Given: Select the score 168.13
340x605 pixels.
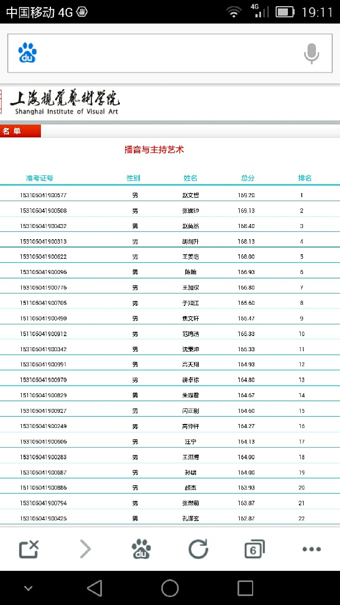Looking at the screenshot, I should [246, 241].
